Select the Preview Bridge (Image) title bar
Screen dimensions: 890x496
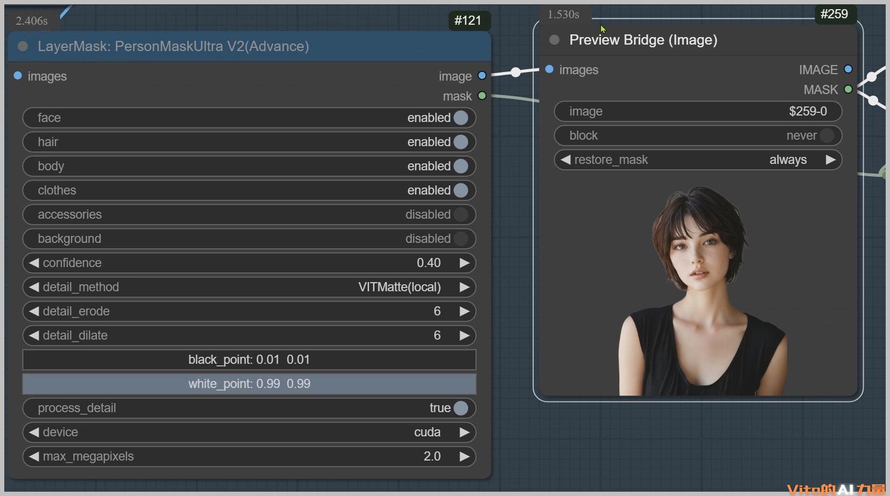(x=698, y=40)
